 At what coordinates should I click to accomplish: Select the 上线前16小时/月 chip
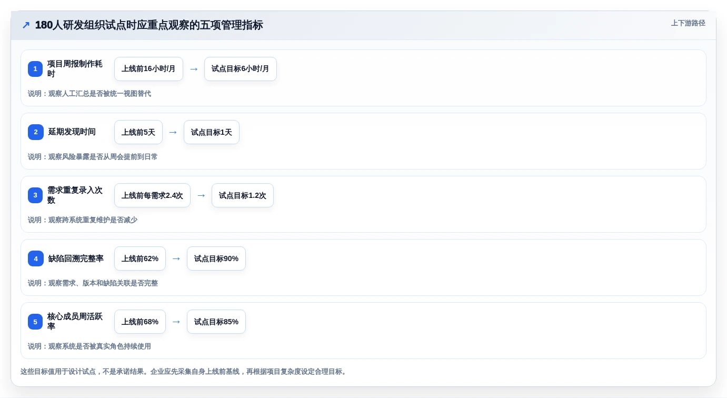pyautogui.click(x=148, y=69)
